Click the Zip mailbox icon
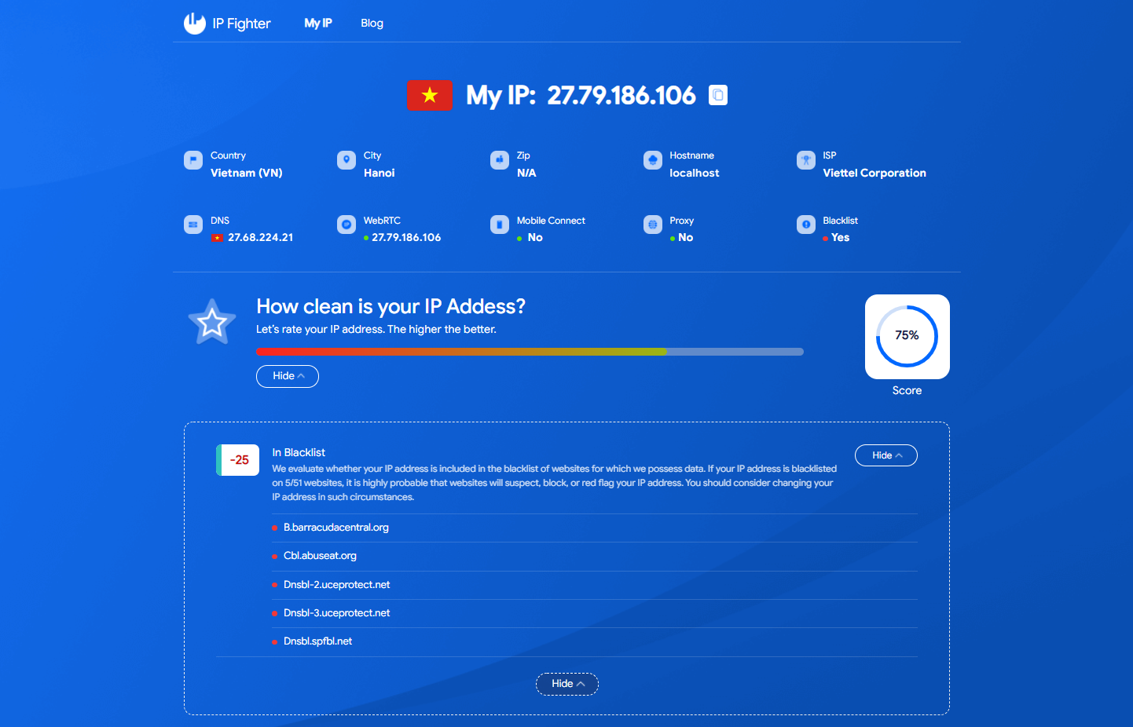 pos(500,160)
